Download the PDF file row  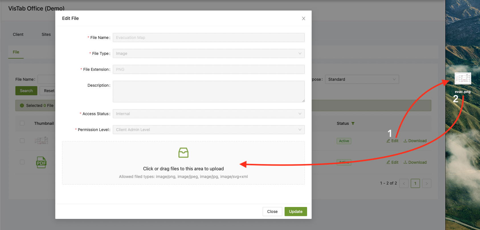coord(415,162)
